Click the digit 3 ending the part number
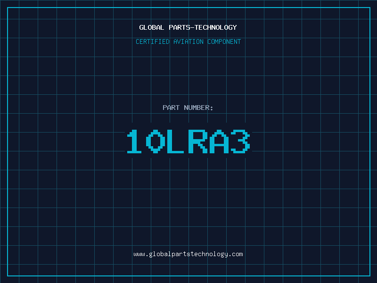Image resolution: width=377 pixels, height=283 pixels. 240,141
